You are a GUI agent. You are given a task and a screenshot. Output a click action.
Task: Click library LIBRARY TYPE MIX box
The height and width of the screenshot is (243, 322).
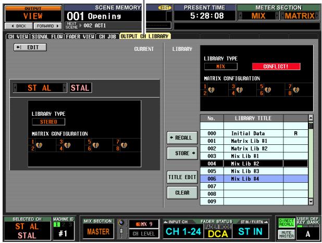[x=221, y=66]
